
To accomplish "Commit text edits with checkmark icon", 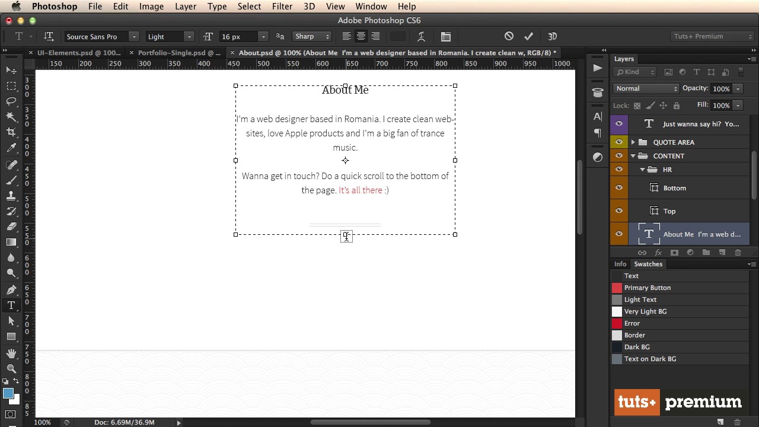I will (x=528, y=36).
